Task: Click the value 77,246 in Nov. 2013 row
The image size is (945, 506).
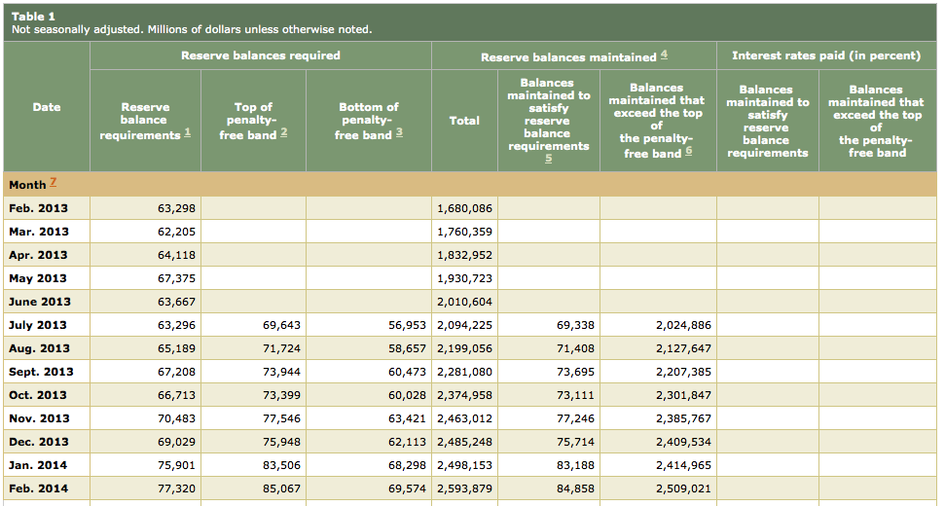Action: click(x=575, y=418)
